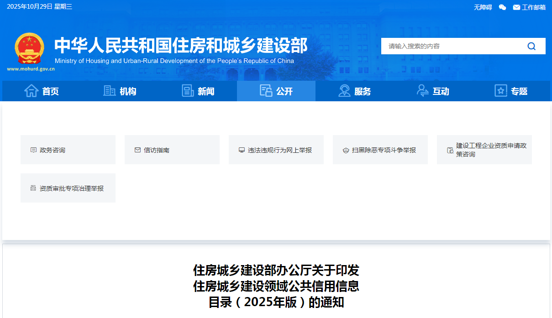The width and height of the screenshot is (552, 318).
Task: Open the WeChat icon in top bar
Action: (502, 7)
